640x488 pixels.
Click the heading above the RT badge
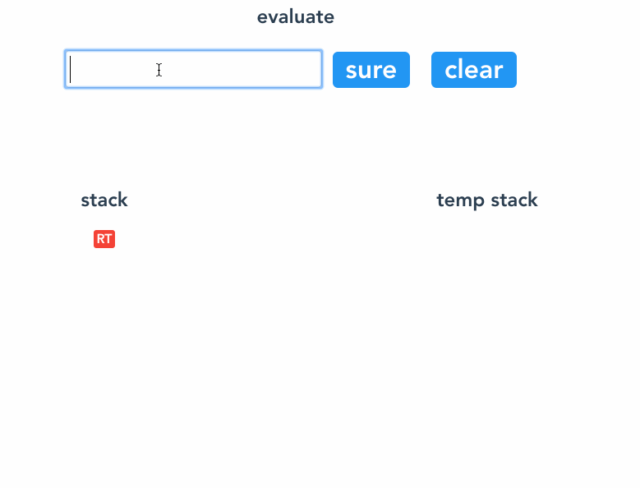[x=104, y=200]
